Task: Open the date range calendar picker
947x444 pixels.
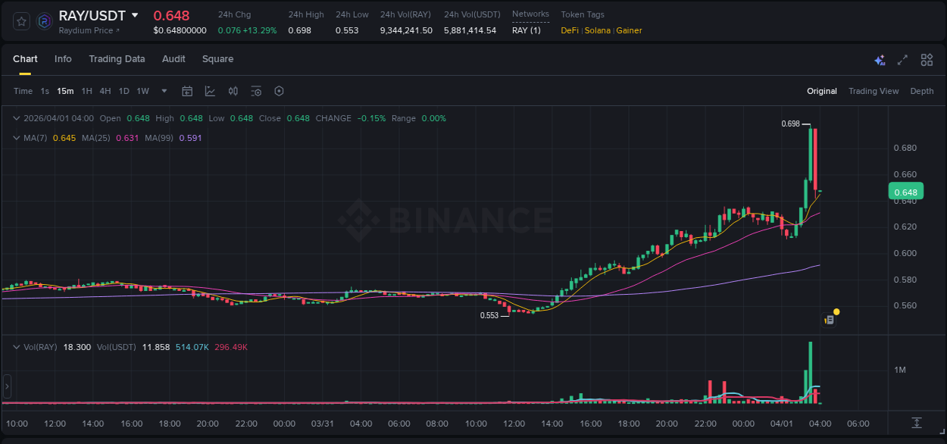Action: click(187, 91)
